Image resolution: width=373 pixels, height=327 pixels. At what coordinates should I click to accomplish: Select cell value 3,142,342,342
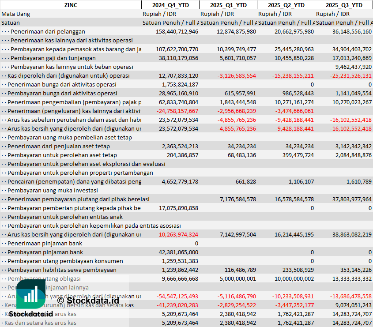tap(354, 146)
